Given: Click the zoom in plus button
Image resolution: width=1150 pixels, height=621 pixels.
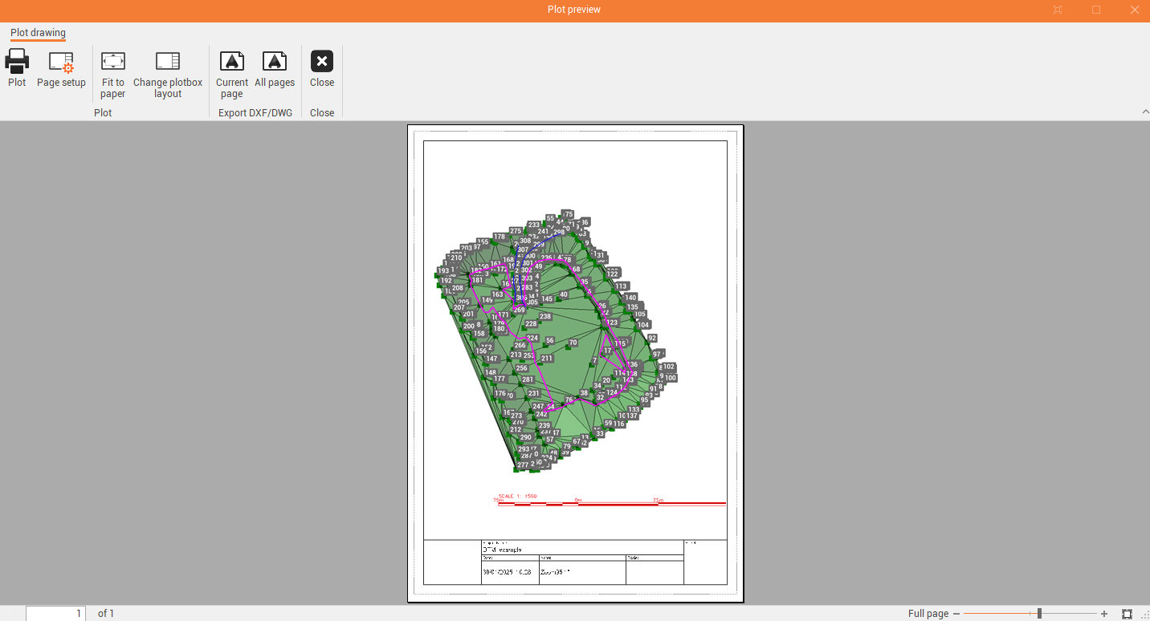Looking at the screenshot, I should coord(1104,614).
